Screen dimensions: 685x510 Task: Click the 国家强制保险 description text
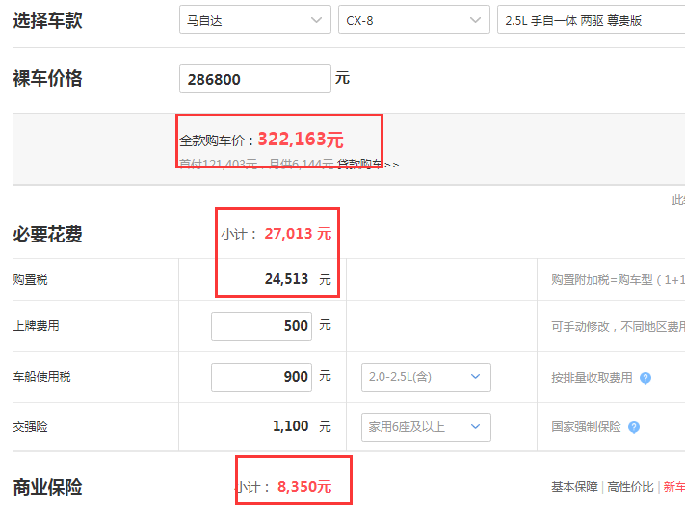point(586,427)
